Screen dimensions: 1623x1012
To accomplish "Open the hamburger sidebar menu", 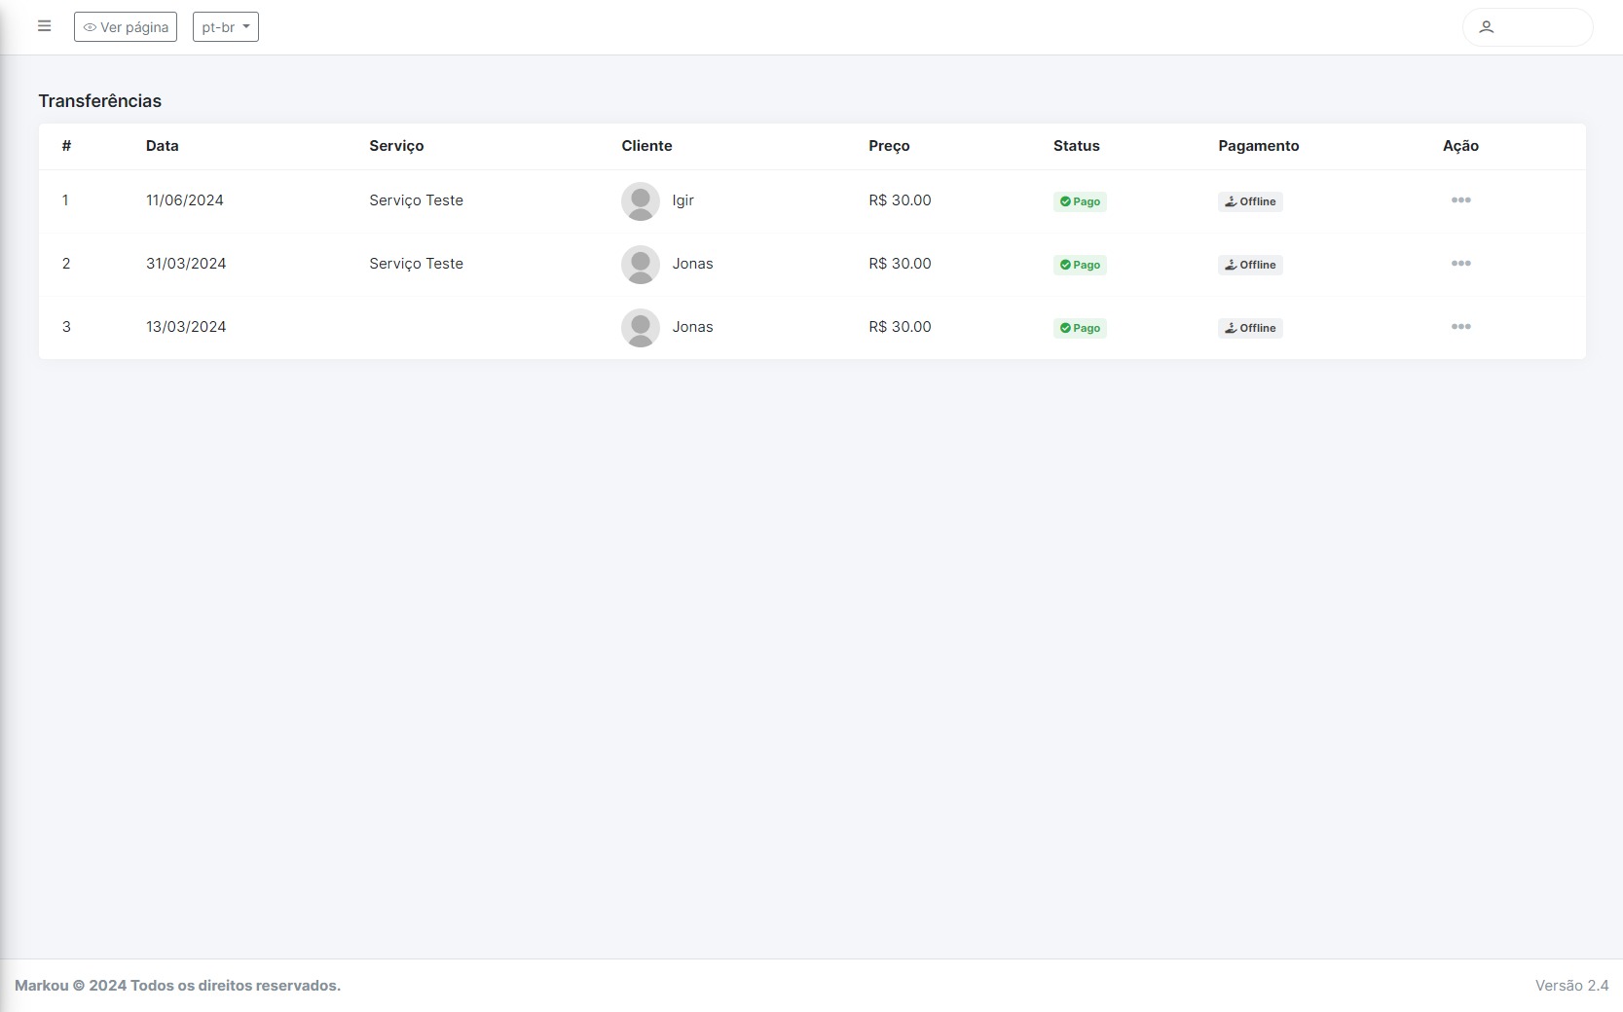I will tap(44, 26).
